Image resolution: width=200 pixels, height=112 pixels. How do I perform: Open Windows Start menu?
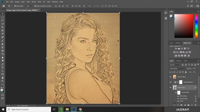[3, 109]
